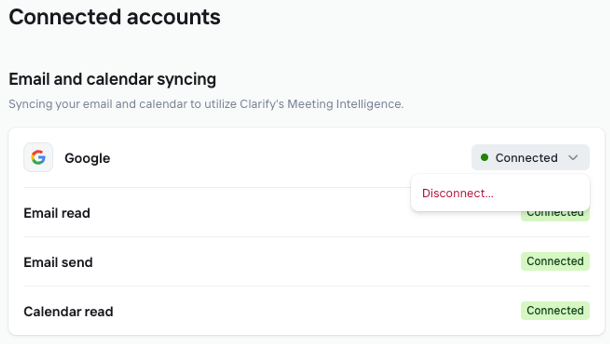Click the Email send permission label
The image size is (610, 344).
click(x=58, y=262)
